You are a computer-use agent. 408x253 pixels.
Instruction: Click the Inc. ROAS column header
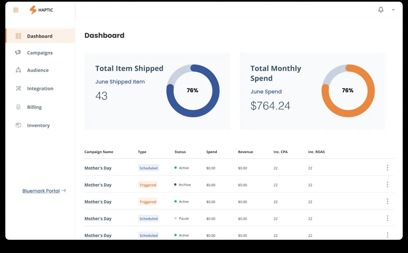pyautogui.click(x=317, y=152)
